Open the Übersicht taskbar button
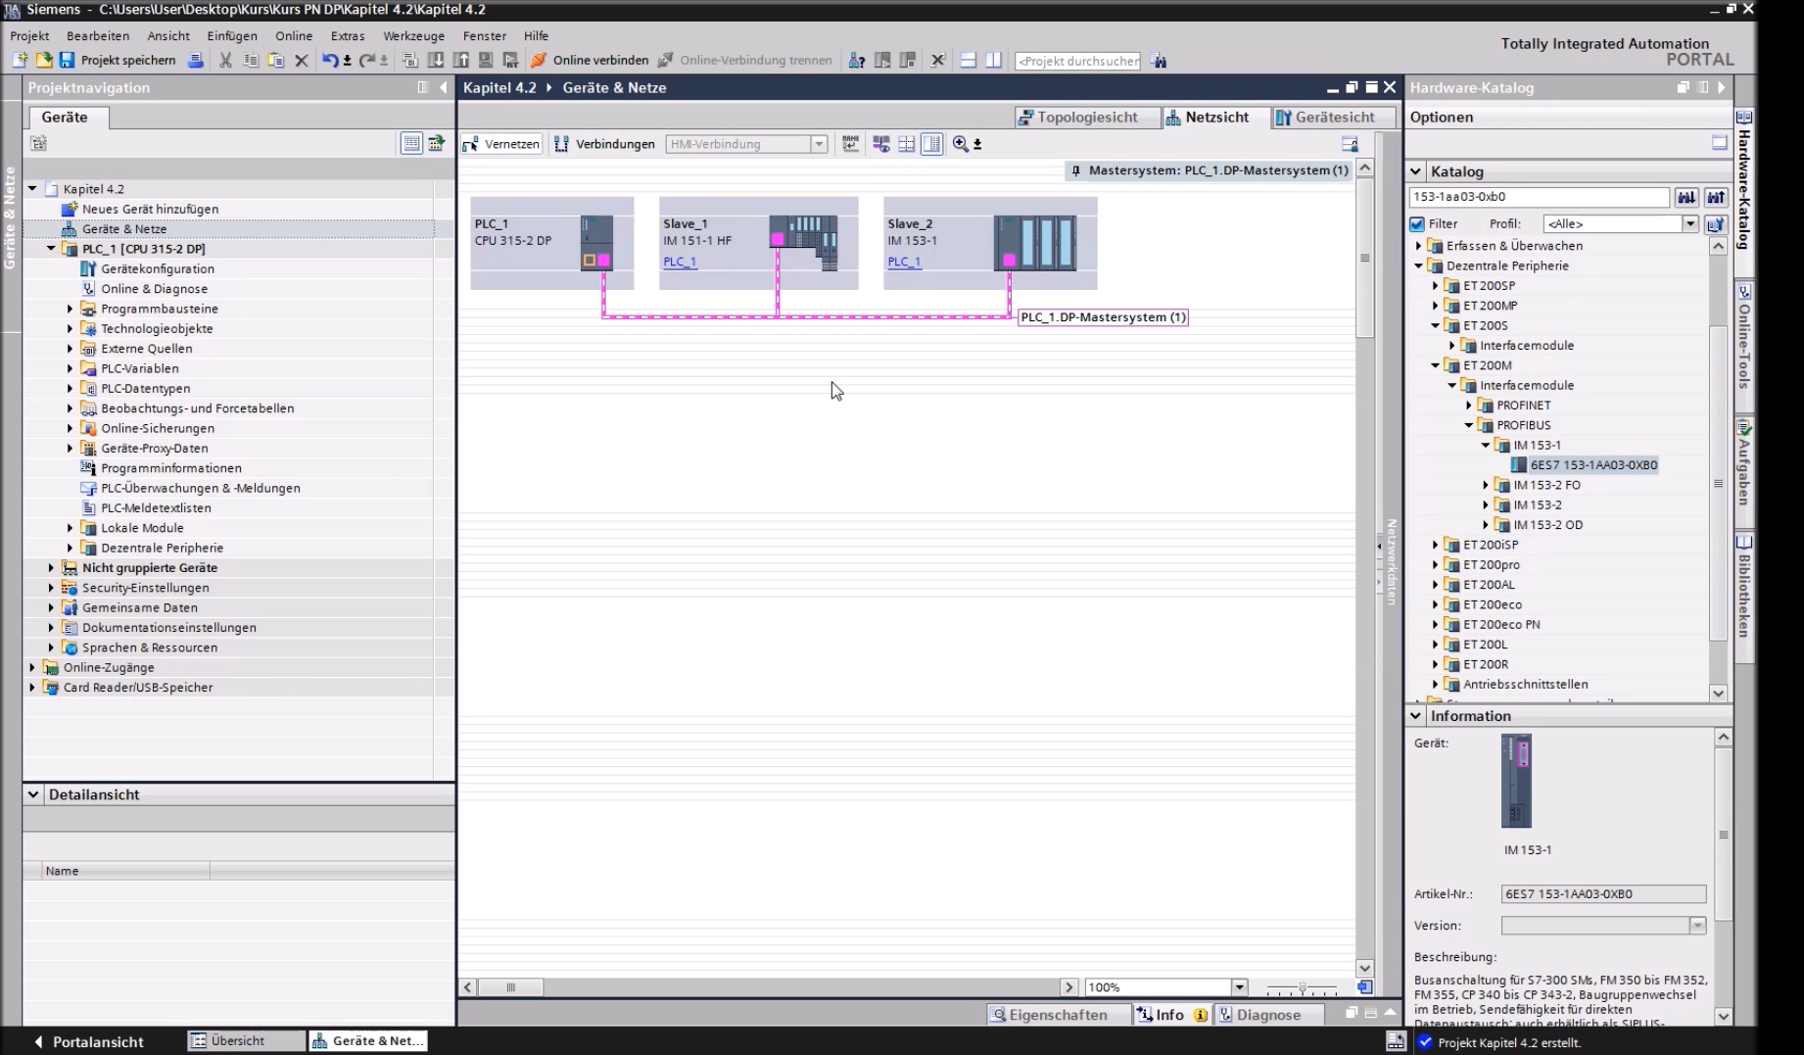This screenshot has height=1055, width=1804. (x=244, y=1040)
